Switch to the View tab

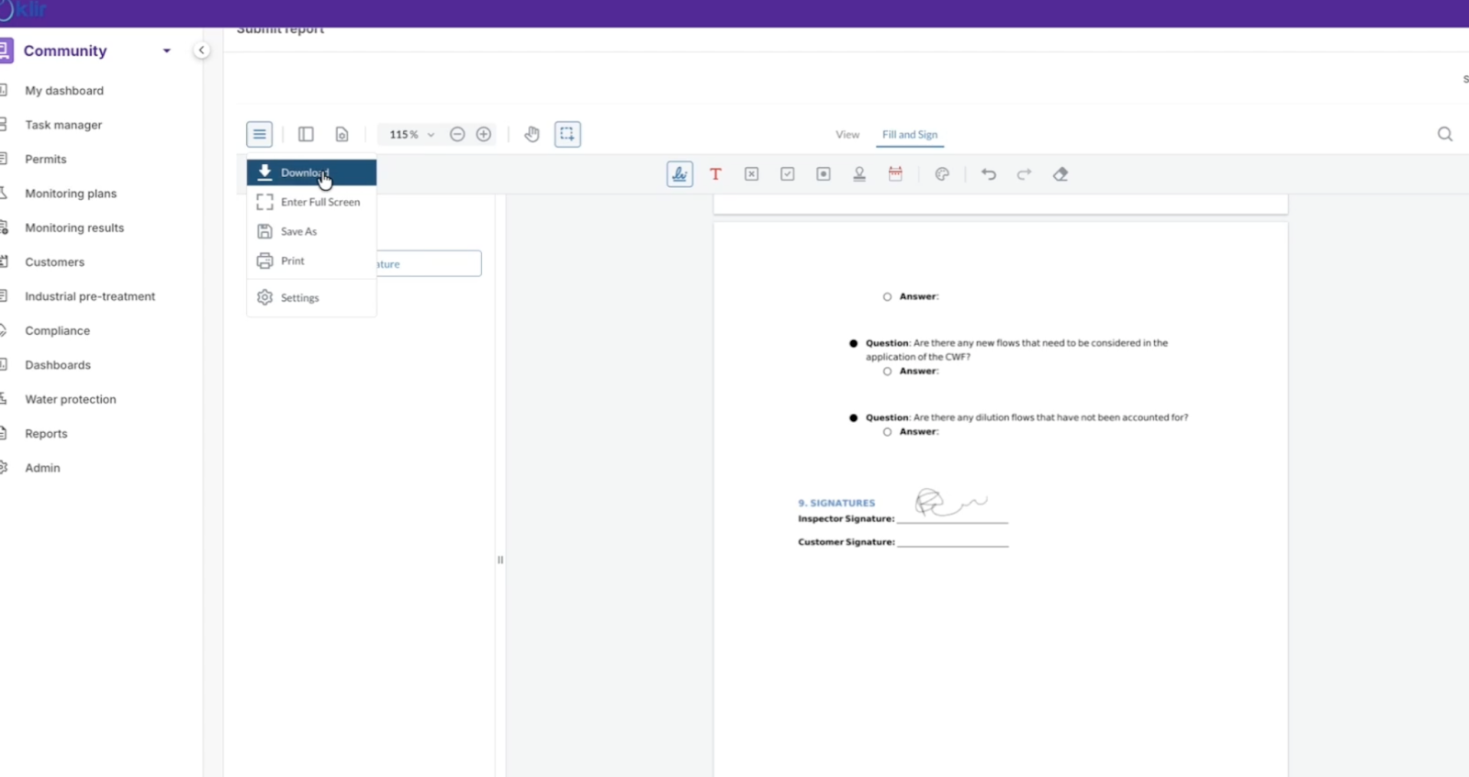click(847, 135)
